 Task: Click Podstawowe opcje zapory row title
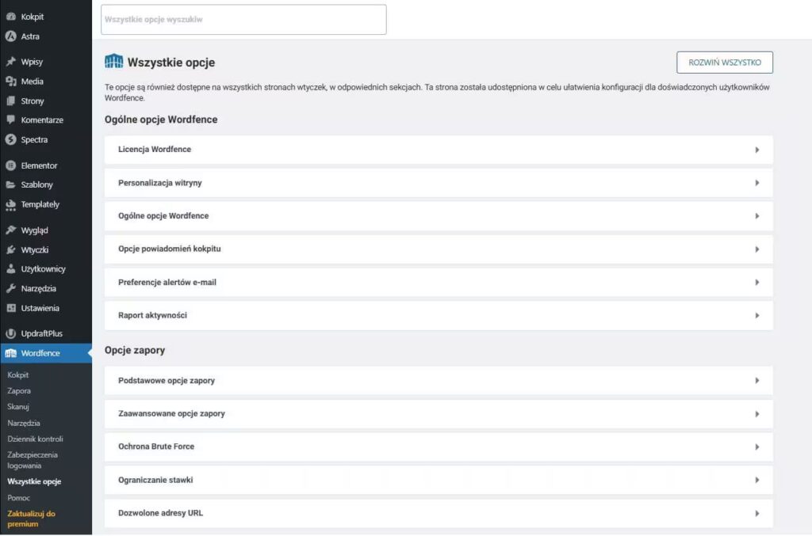[167, 380]
